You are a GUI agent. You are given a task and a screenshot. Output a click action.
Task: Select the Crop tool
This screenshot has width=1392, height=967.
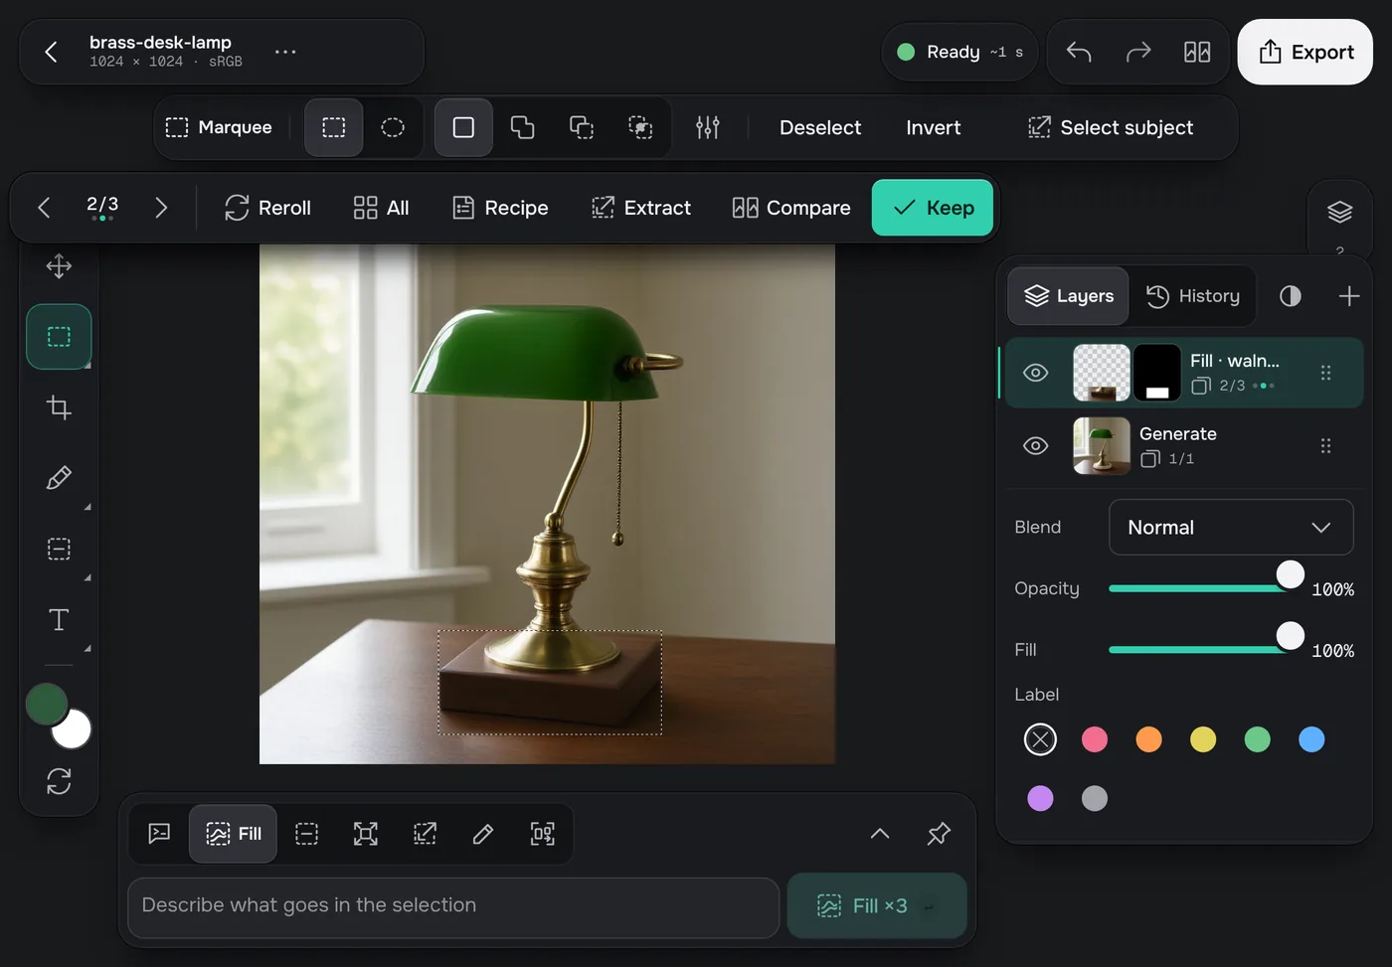click(x=59, y=407)
